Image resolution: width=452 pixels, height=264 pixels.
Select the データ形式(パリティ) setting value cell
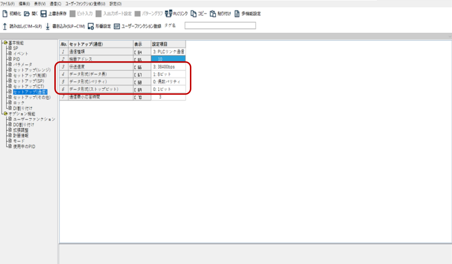[168, 82]
